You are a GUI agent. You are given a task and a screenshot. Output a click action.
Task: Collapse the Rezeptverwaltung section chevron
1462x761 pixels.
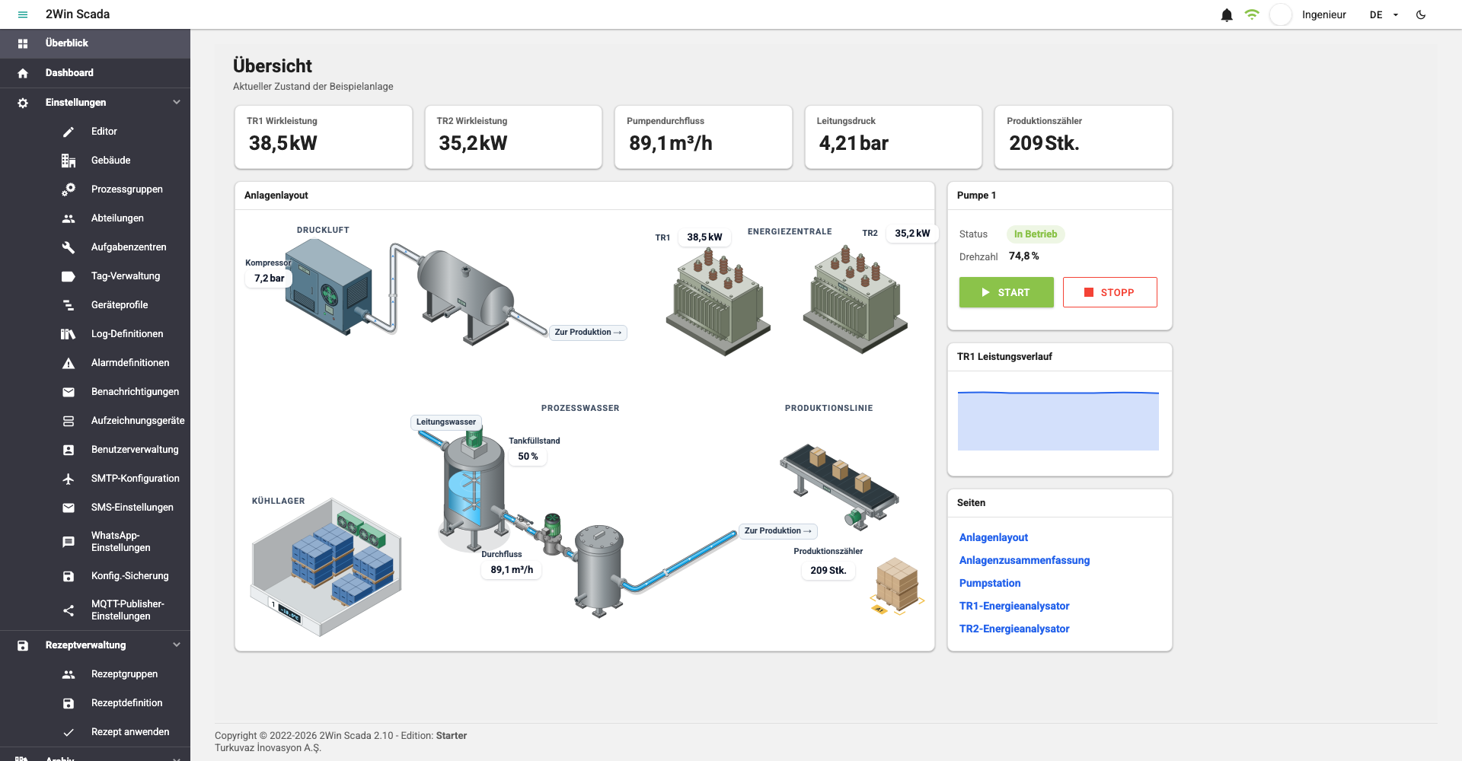tap(177, 645)
